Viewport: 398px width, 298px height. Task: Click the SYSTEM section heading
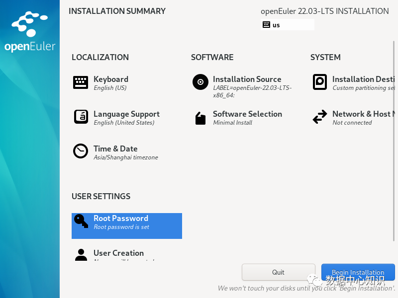coord(325,57)
